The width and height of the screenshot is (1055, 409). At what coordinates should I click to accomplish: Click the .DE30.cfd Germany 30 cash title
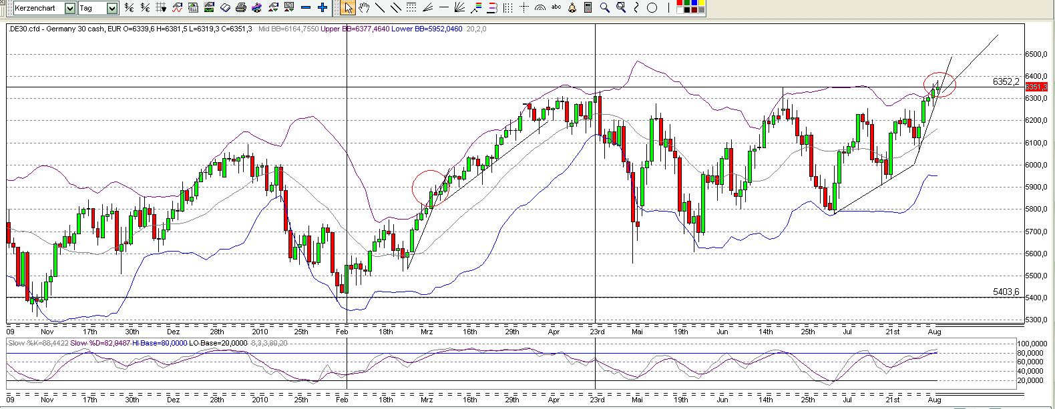click(x=56, y=29)
